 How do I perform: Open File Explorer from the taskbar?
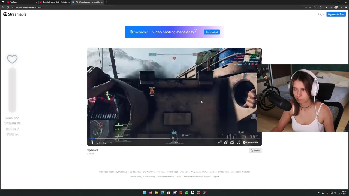(x=157, y=193)
